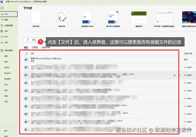The image size is (196, 137).
Task: Switch to the 与我共享 (Shared with me) tab
Action: (46, 47)
